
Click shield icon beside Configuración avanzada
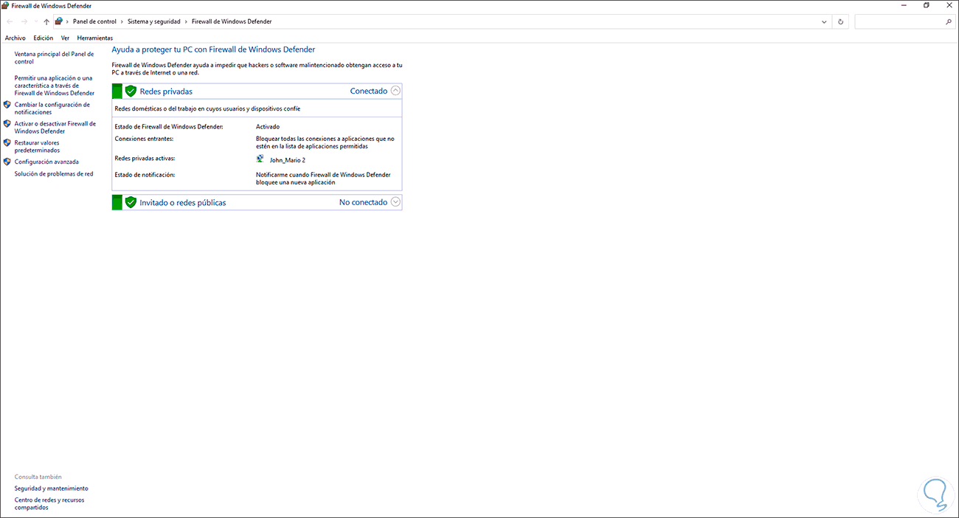click(x=7, y=162)
